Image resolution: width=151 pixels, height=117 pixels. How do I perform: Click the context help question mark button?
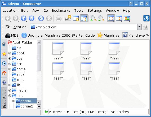pyautogui.click(x=131, y=4)
